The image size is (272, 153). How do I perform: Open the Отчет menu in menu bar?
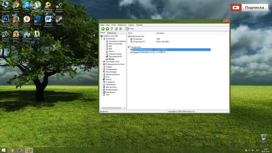click(x=113, y=25)
